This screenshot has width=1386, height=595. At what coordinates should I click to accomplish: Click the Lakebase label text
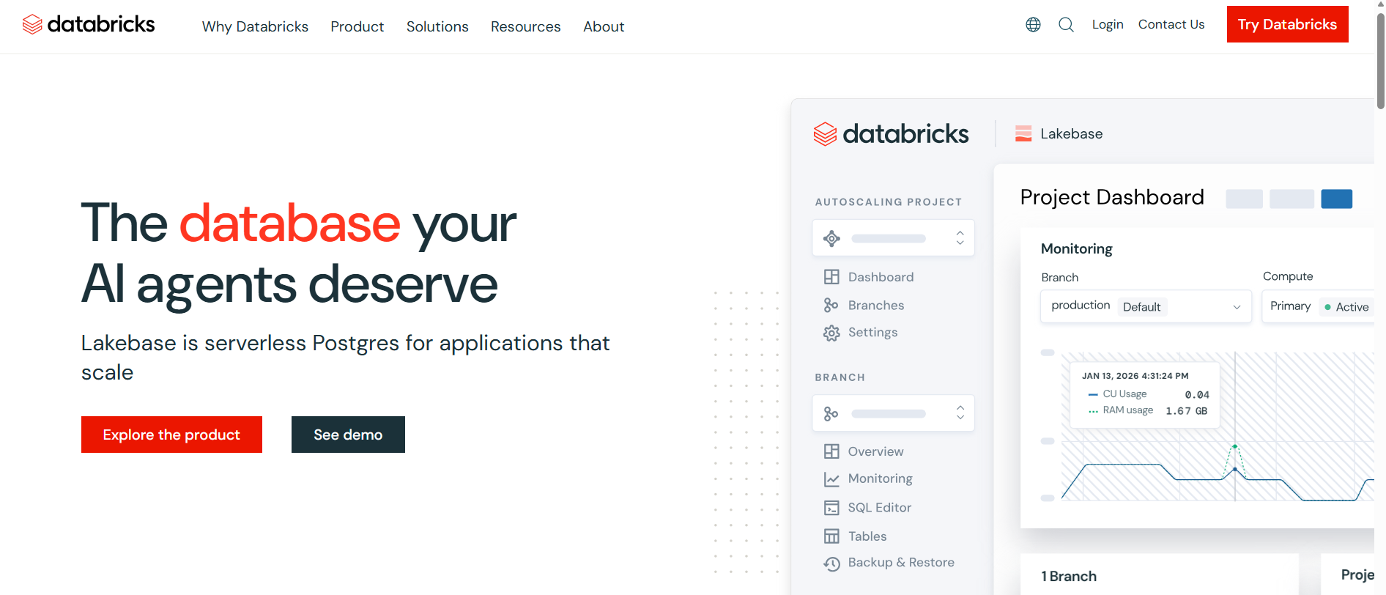[x=1071, y=133]
